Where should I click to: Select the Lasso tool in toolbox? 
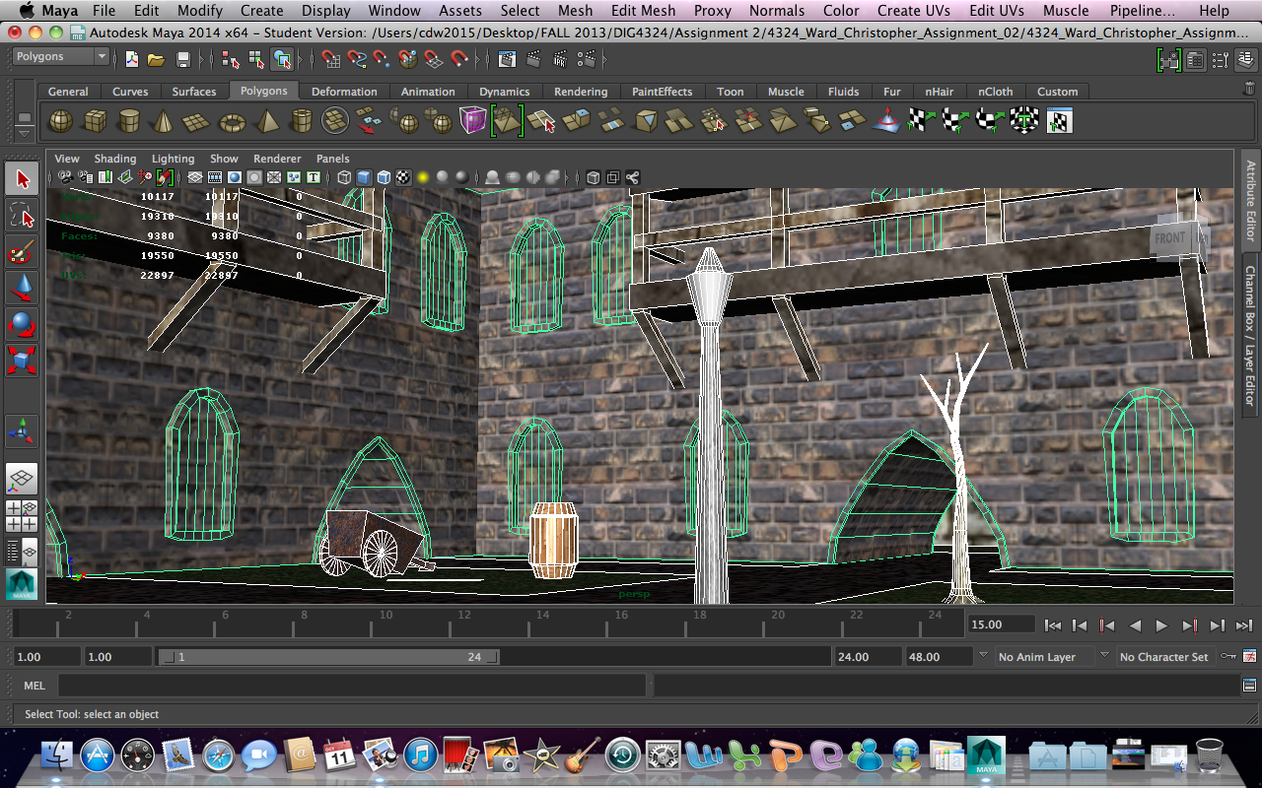click(x=22, y=215)
